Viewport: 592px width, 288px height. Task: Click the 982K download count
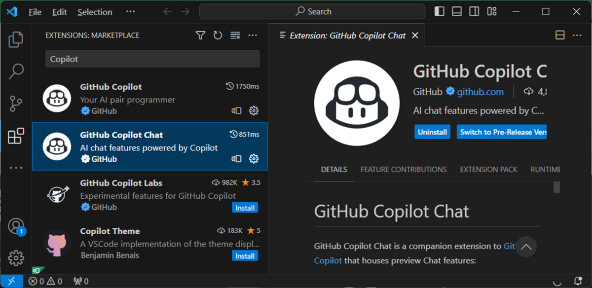(225, 182)
